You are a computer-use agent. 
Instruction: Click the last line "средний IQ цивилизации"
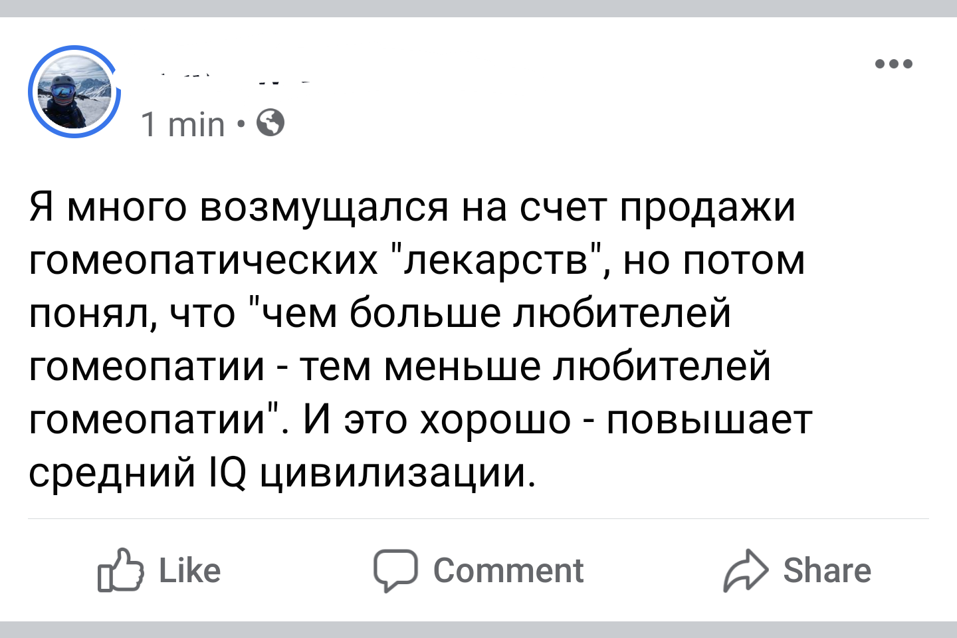(x=282, y=473)
